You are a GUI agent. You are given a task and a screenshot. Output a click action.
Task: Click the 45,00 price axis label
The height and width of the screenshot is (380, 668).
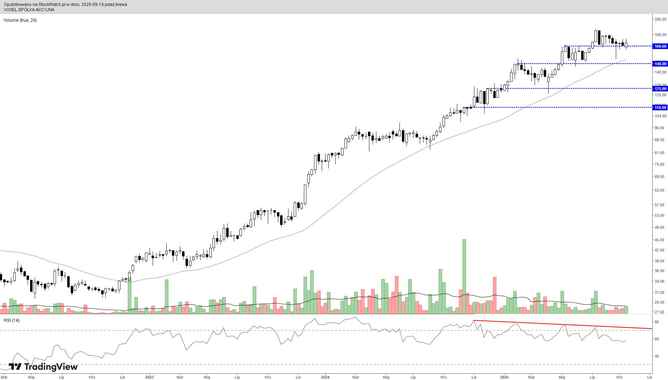click(660, 240)
